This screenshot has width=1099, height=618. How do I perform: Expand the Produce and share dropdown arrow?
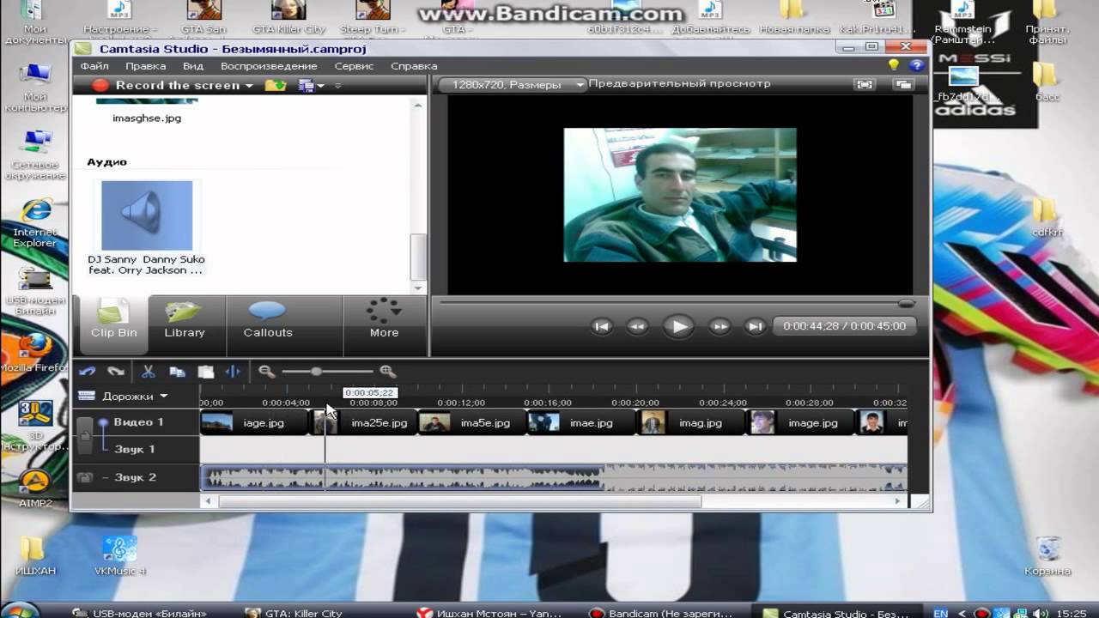[x=321, y=85]
